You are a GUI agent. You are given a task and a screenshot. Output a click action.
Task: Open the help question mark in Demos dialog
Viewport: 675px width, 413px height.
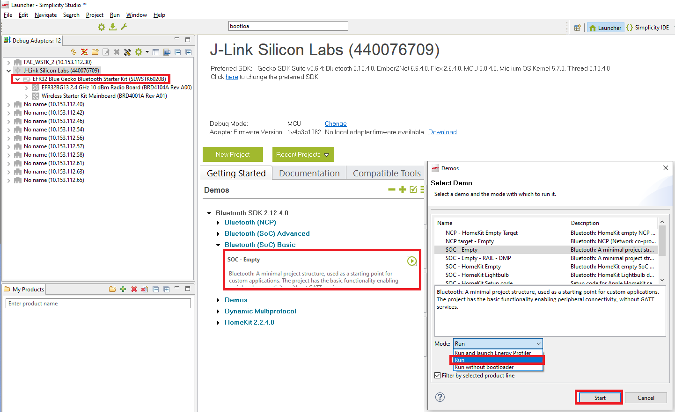[440, 397]
